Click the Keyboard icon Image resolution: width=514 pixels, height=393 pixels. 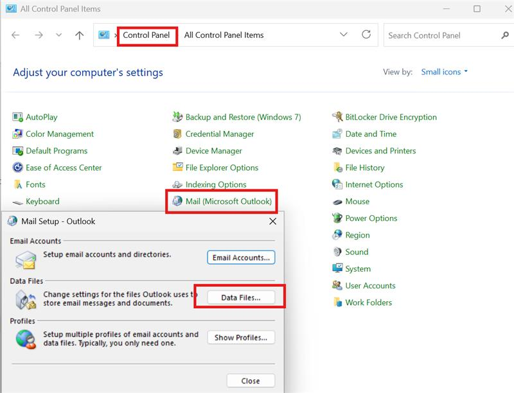(x=17, y=202)
